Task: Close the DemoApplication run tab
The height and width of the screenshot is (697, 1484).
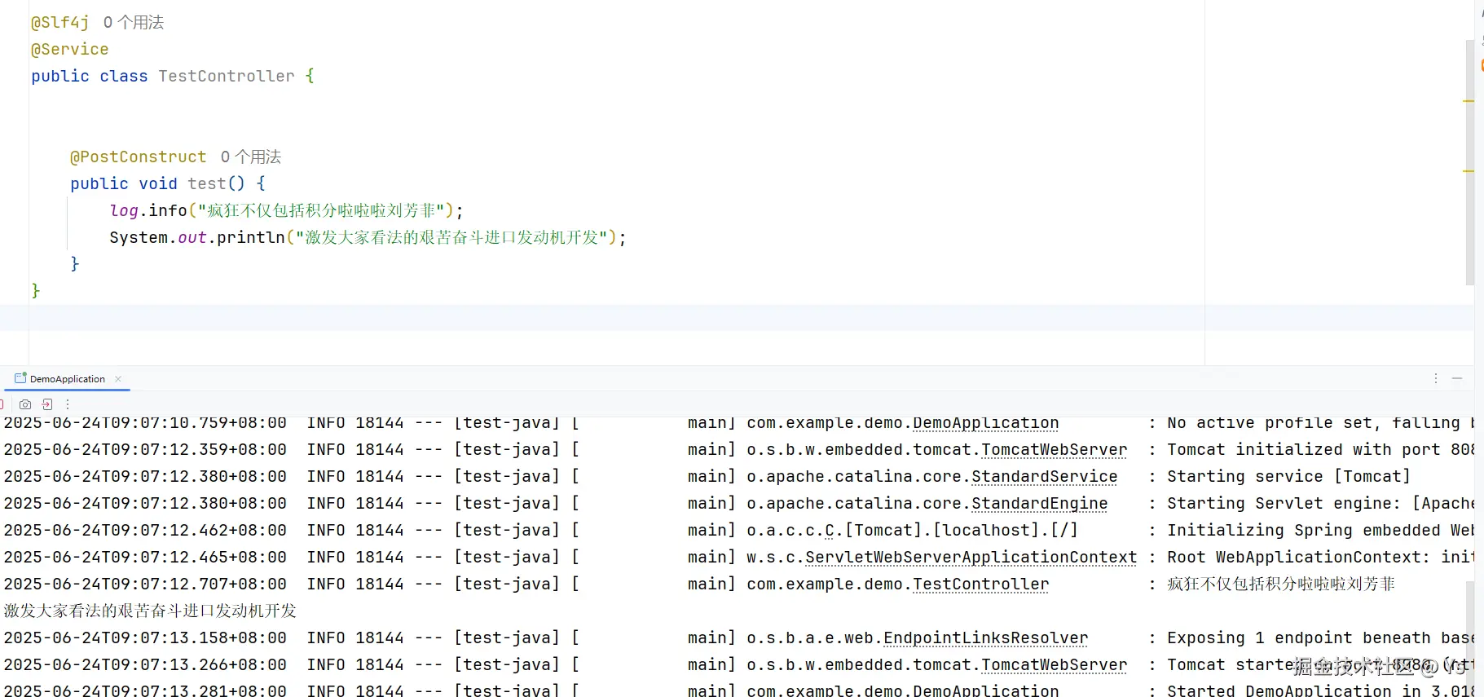Action: [x=118, y=379]
